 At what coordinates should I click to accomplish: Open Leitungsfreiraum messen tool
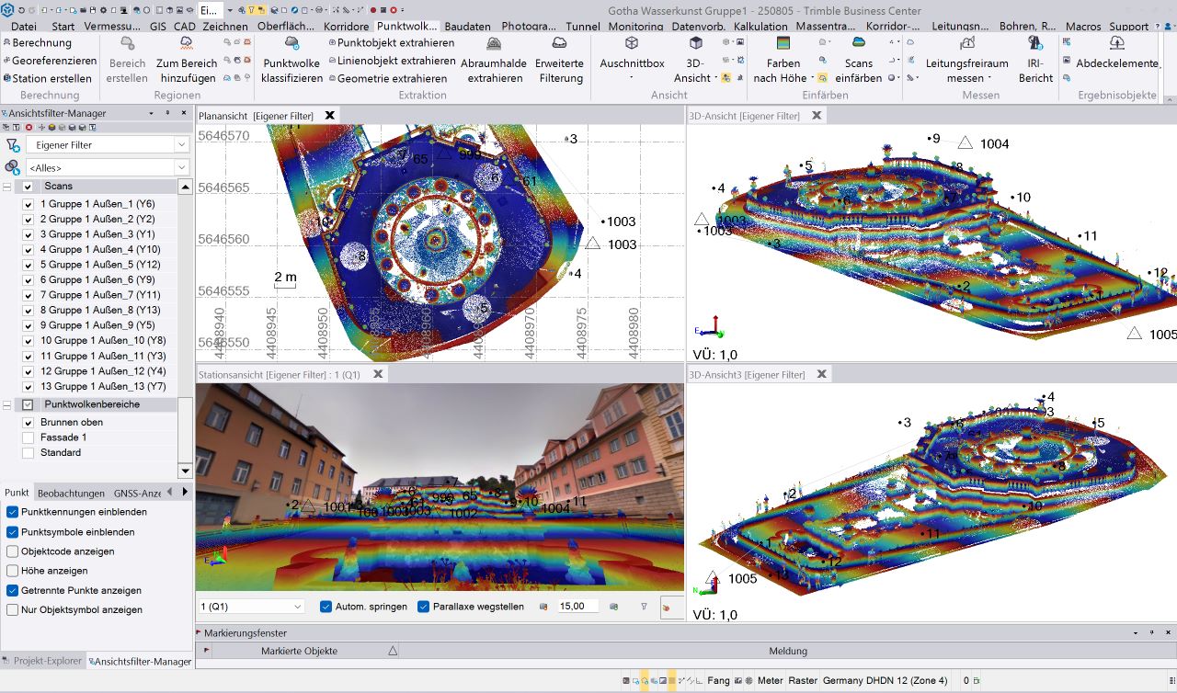click(x=966, y=44)
